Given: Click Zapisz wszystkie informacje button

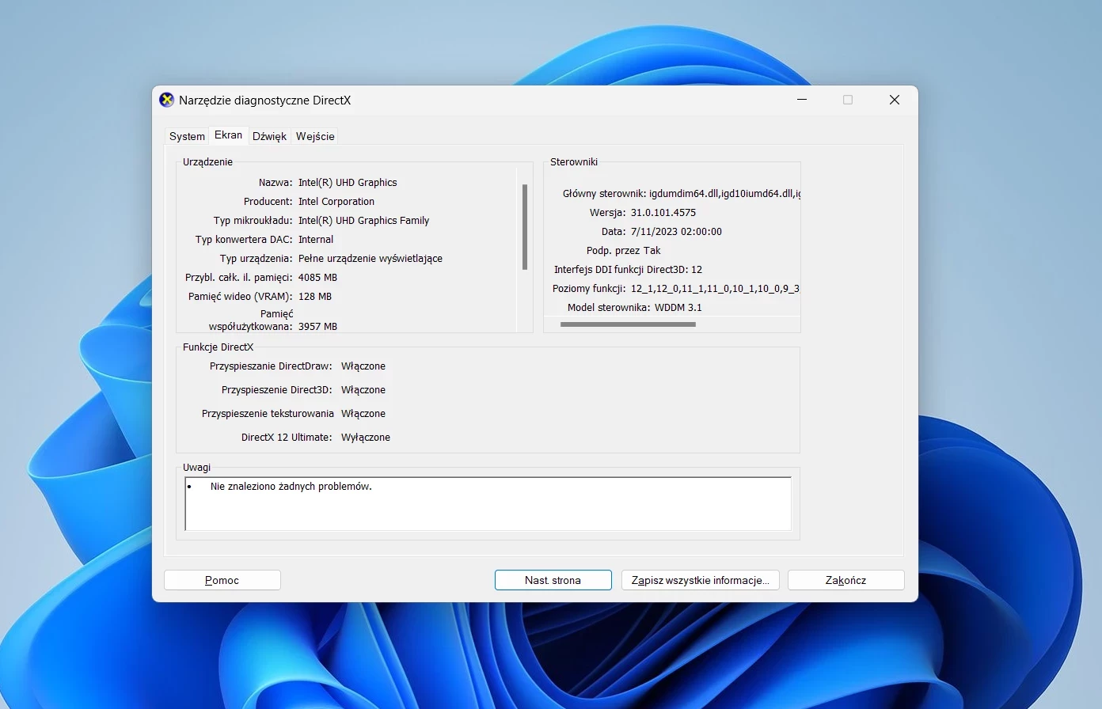Looking at the screenshot, I should tap(701, 580).
